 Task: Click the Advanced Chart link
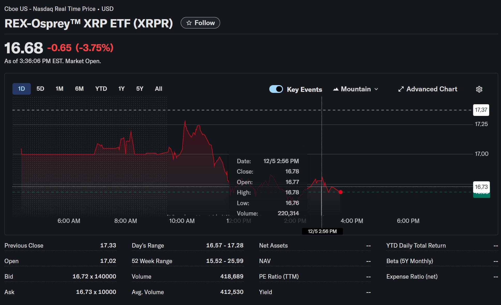[x=432, y=89]
